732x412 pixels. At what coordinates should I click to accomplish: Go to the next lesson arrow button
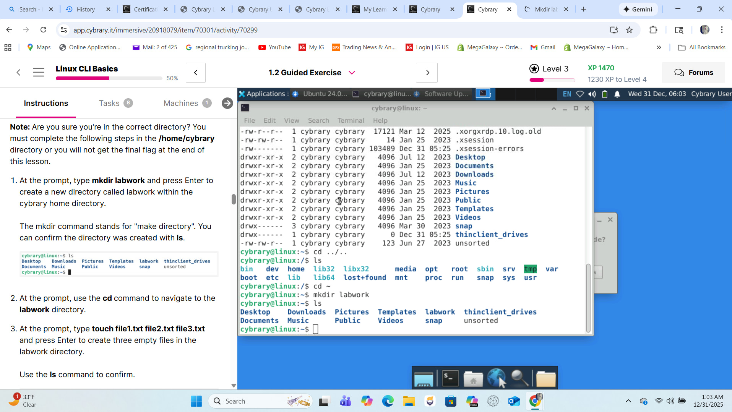[x=427, y=73]
